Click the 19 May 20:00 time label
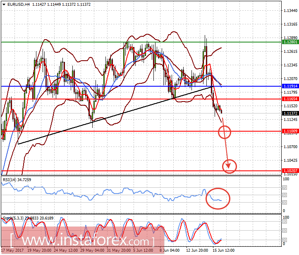This screenshot has height=255, width=299. click(x=39, y=250)
